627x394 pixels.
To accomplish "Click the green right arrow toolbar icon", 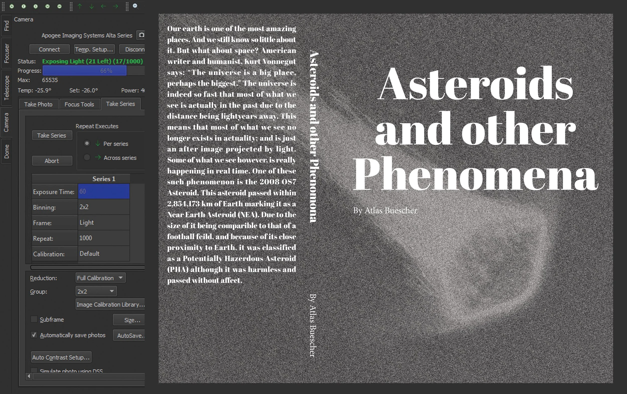I will coord(116,6).
